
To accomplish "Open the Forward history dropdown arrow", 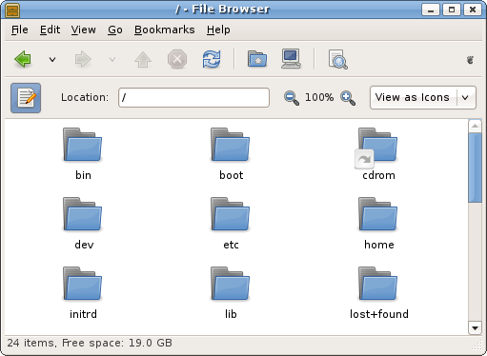I will 112,59.
